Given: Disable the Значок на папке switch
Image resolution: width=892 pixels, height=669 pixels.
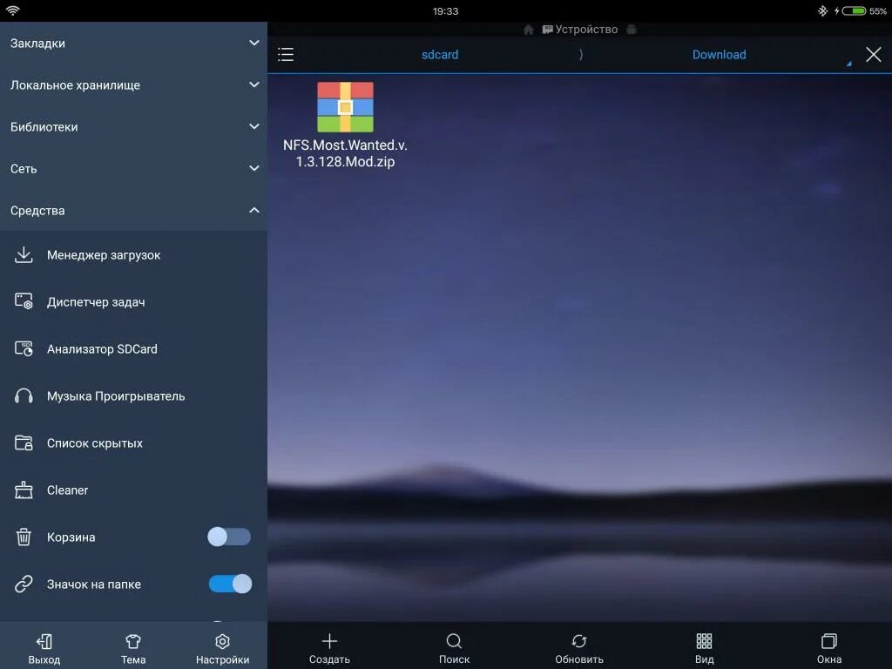Looking at the screenshot, I should pyautogui.click(x=230, y=584).
